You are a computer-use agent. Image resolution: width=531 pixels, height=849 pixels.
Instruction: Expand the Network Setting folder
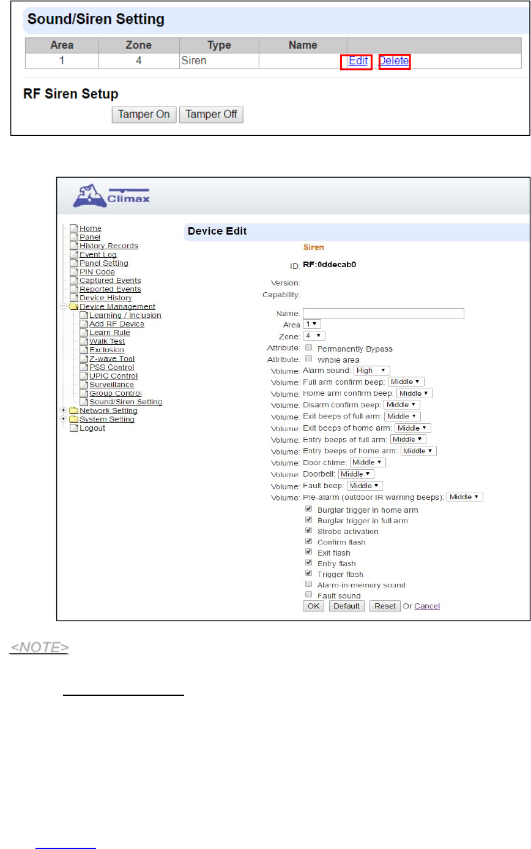pyautogui.click(x=63, y=410)
